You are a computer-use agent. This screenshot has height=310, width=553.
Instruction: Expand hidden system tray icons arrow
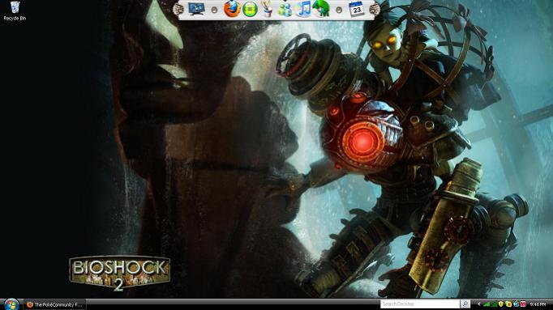[x=479, y=304]
